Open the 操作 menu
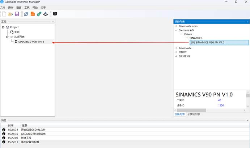This screenshot has width=250, height=148. click(11, 8)
